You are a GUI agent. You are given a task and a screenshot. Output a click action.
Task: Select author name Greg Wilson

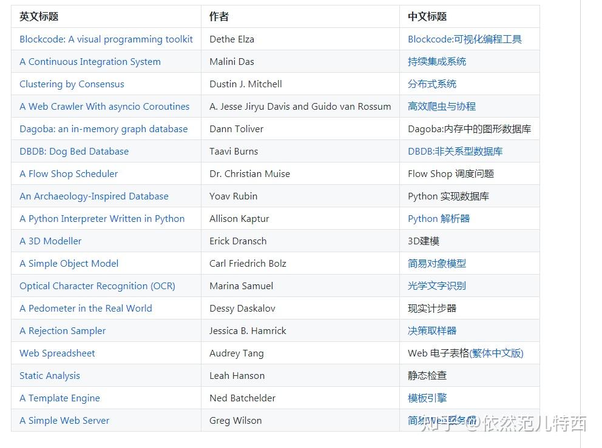click(x=235, y=421)
